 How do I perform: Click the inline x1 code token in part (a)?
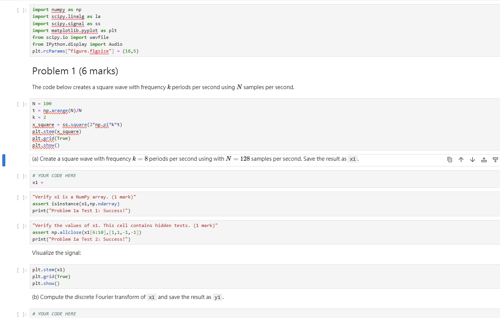(353, 159)
